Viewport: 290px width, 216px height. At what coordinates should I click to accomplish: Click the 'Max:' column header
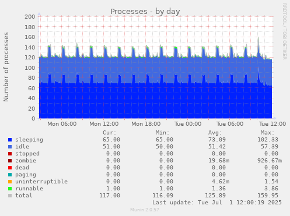click(x=268, y=133)
